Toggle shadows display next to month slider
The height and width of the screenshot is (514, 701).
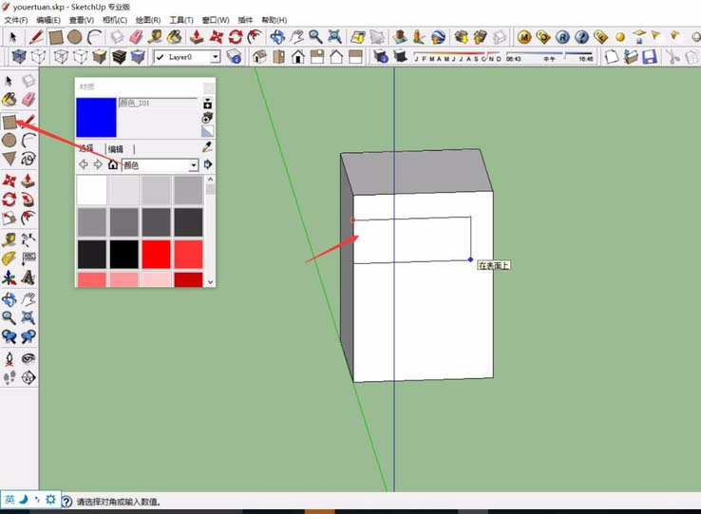tap(381, 57)
